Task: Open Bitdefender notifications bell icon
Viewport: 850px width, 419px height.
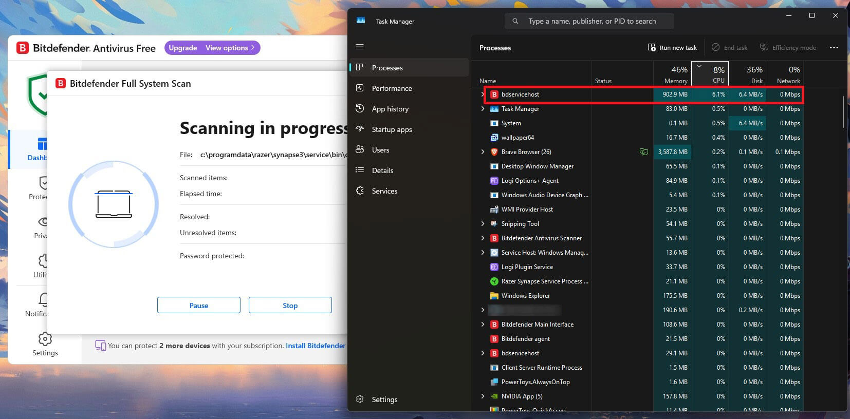Action: click(x=43, y=299)
